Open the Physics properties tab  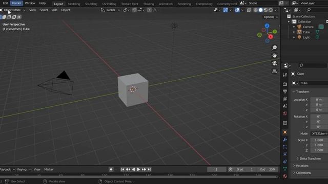pyautogui.click(x=285, y=154)
